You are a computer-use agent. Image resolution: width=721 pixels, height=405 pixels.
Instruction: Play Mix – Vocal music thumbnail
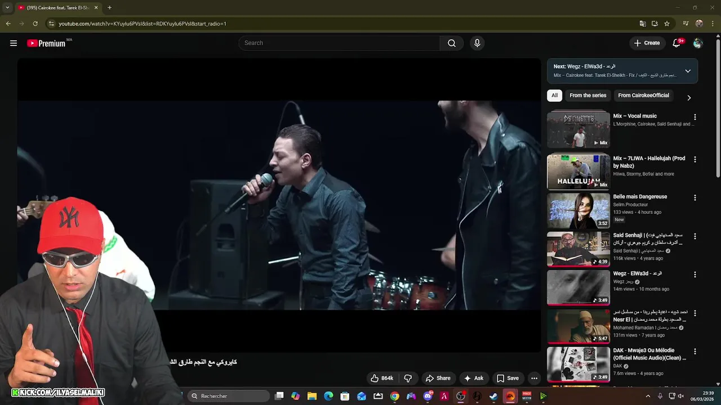(x=578, y=129)
